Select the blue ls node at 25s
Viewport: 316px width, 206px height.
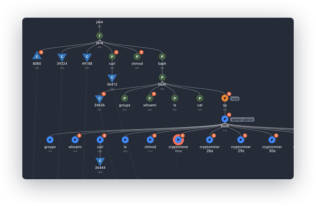[x=125, y=140]
